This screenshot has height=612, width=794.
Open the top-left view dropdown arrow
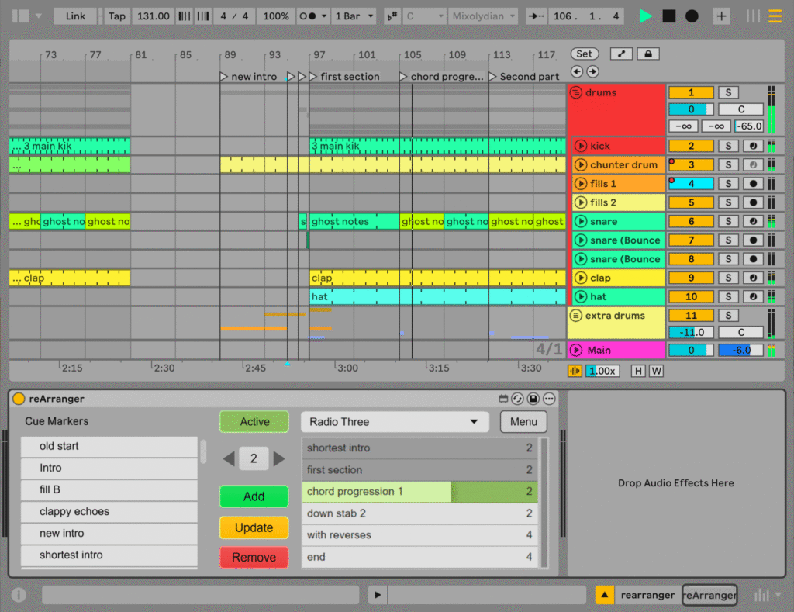pyautogui.click(x=39, y=16)
